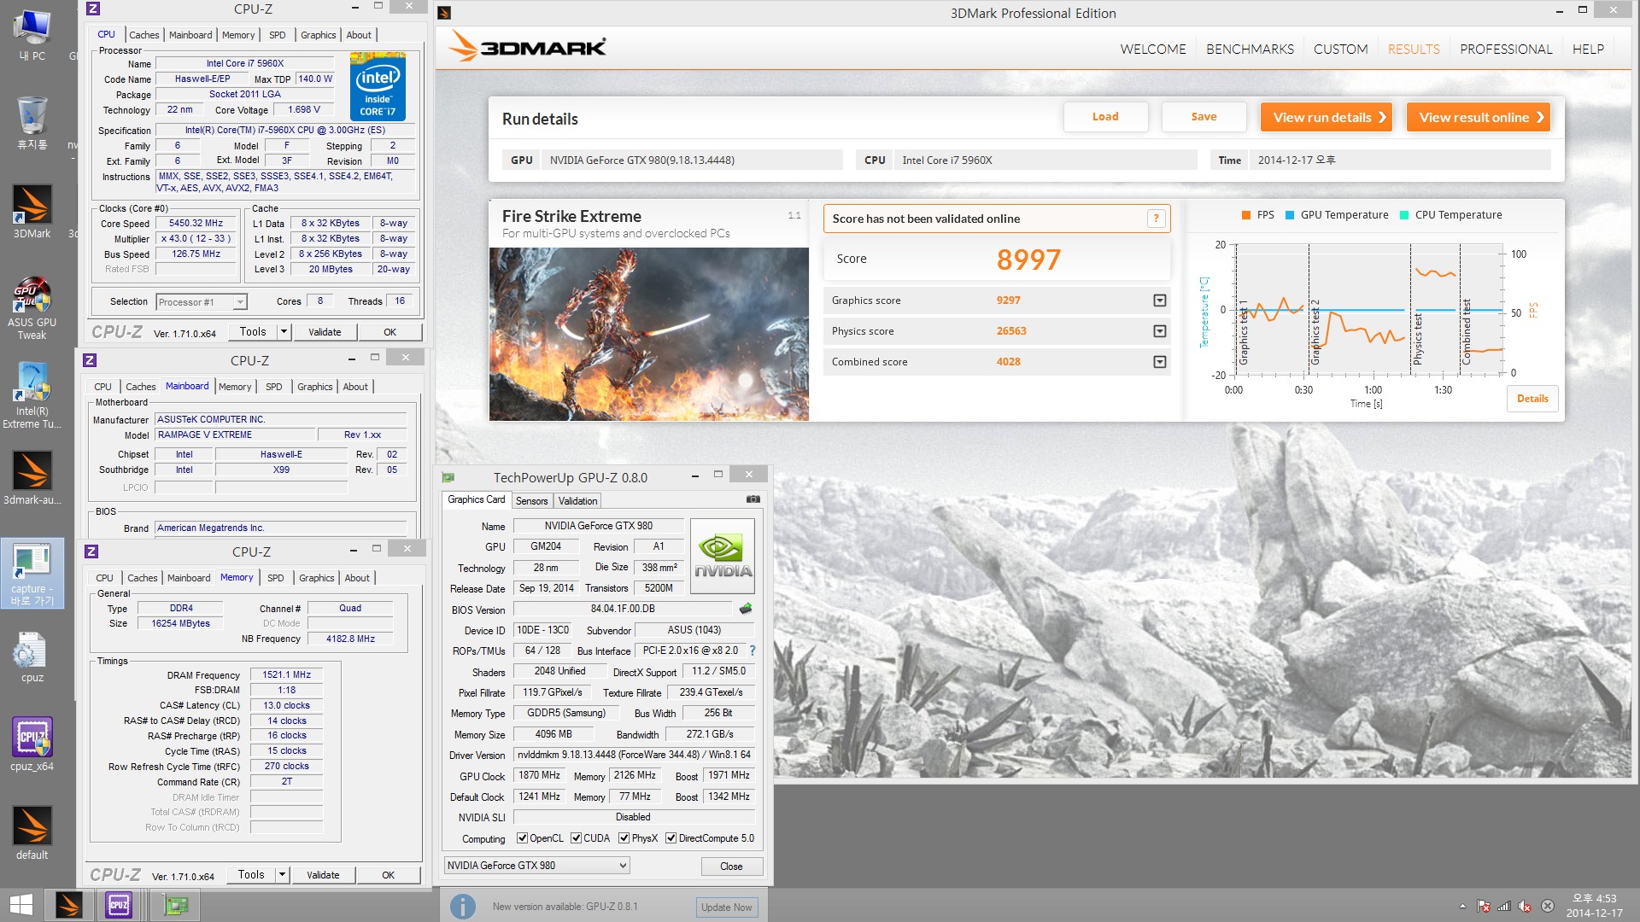Select the 3dmark-au... desktop icon
Image resolution: width=1640 pixels, height=922 pixels.
(x=32, y=478)
